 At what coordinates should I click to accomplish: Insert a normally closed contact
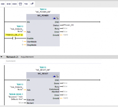(x=9, y=4)
